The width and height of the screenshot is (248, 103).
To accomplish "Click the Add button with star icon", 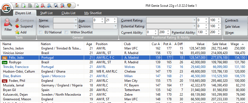I will coord(21,32).
